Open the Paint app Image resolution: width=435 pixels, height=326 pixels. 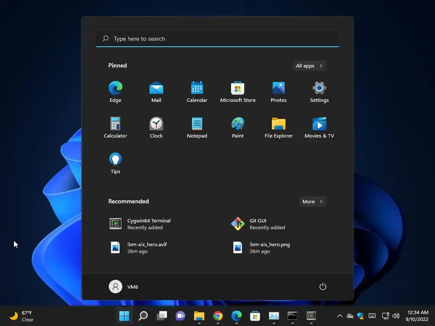(238, 127)
